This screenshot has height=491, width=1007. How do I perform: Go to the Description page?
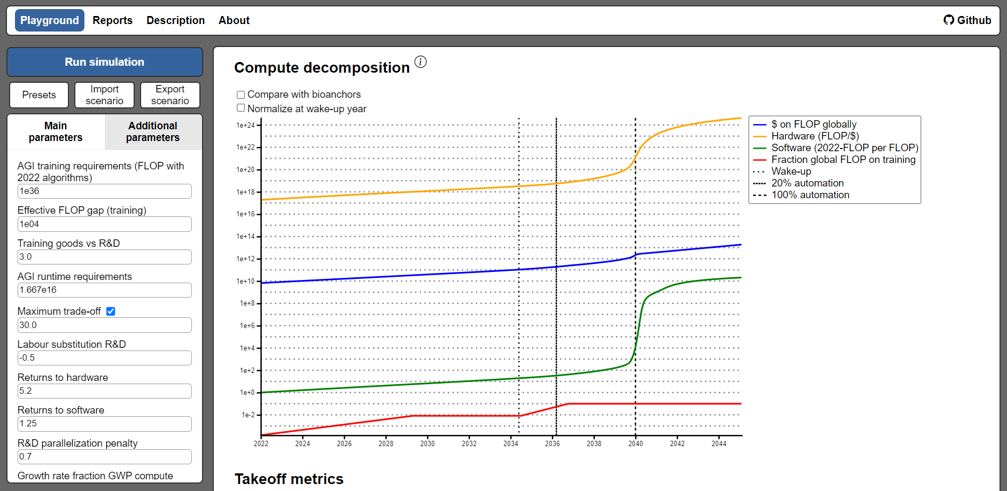tap(175, 20)
